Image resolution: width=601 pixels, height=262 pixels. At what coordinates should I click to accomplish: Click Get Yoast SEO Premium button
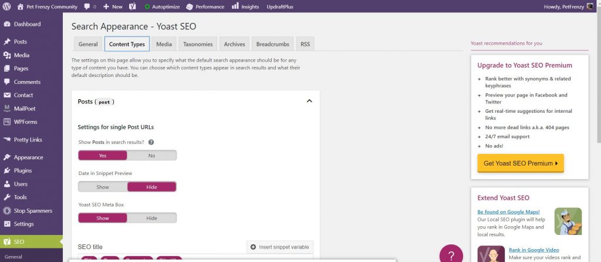click(521, 163)
